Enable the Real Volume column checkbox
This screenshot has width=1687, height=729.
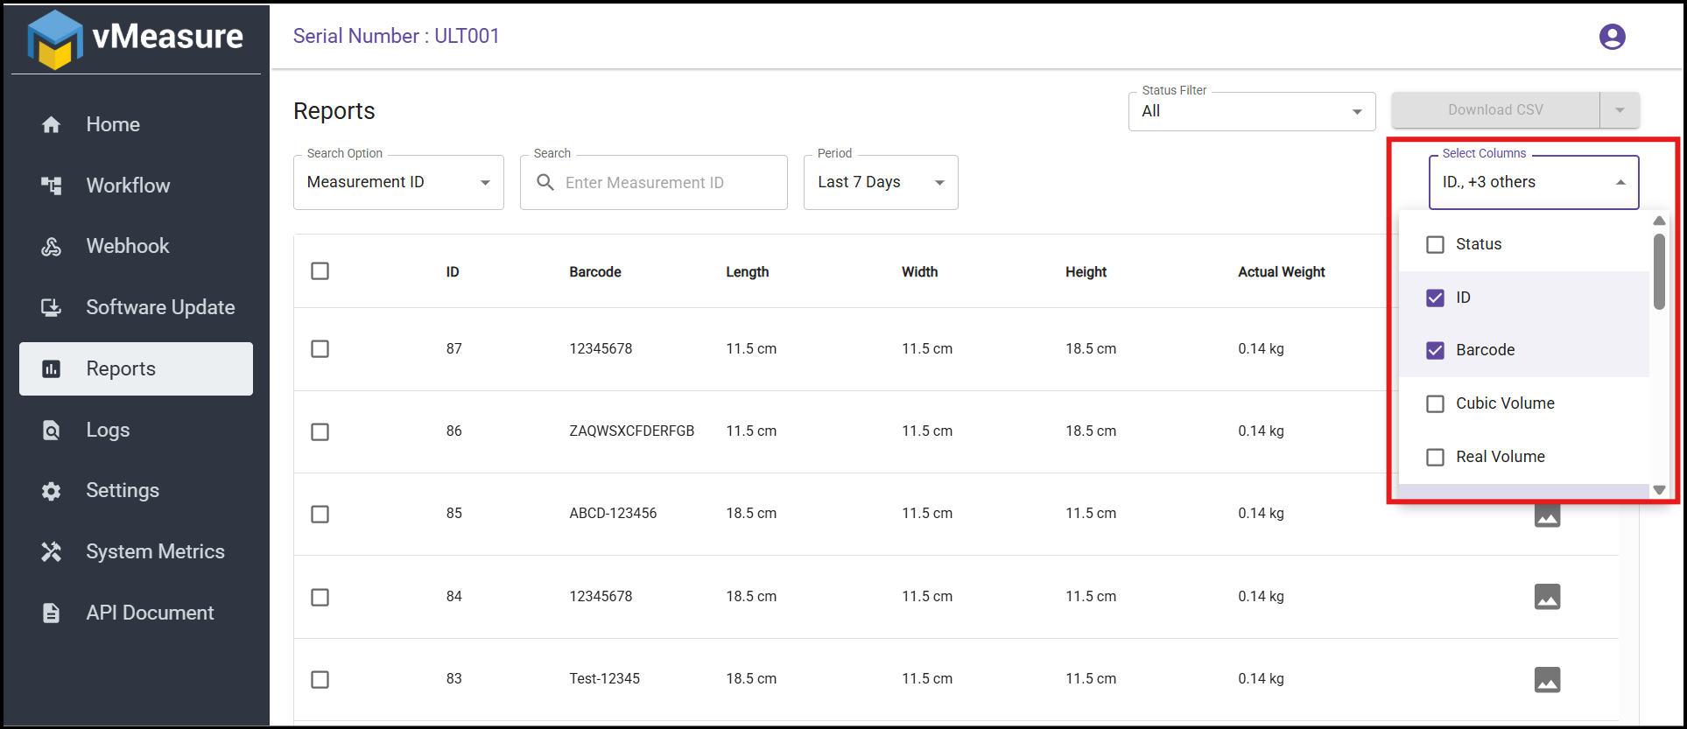(x=1436, y=457)
